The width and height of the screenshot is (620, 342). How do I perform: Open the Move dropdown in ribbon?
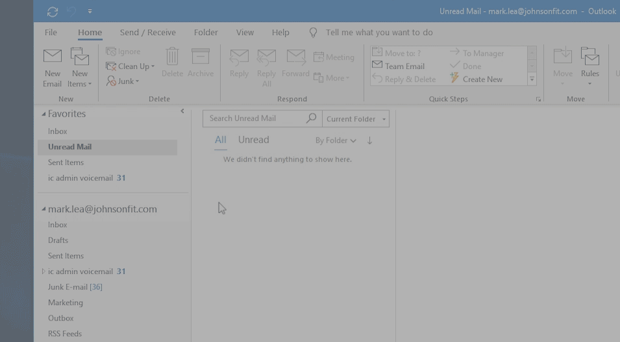tap(563, 67)
